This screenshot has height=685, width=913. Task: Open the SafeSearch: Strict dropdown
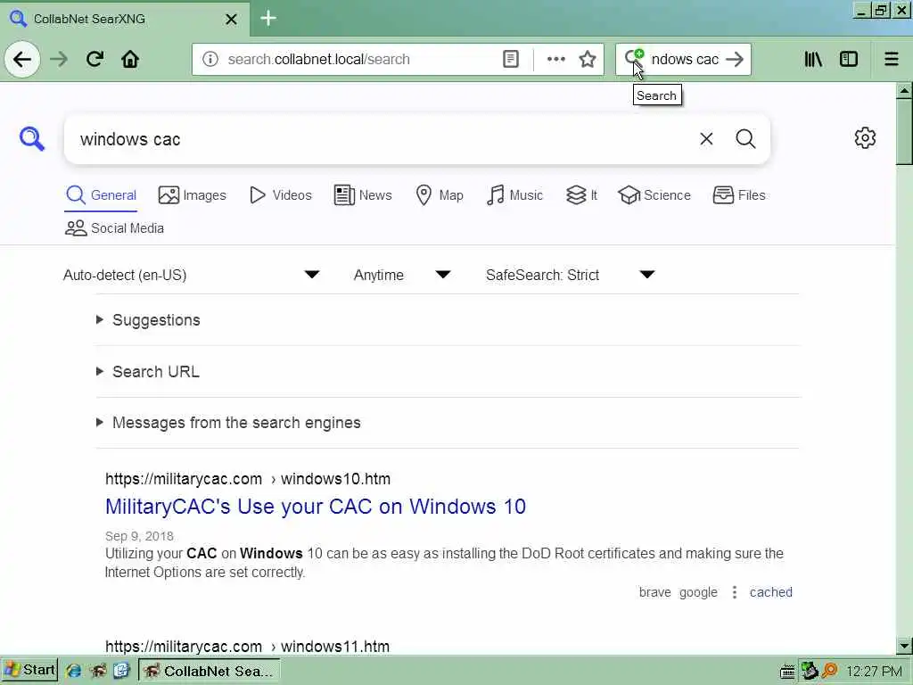[570, 275]
